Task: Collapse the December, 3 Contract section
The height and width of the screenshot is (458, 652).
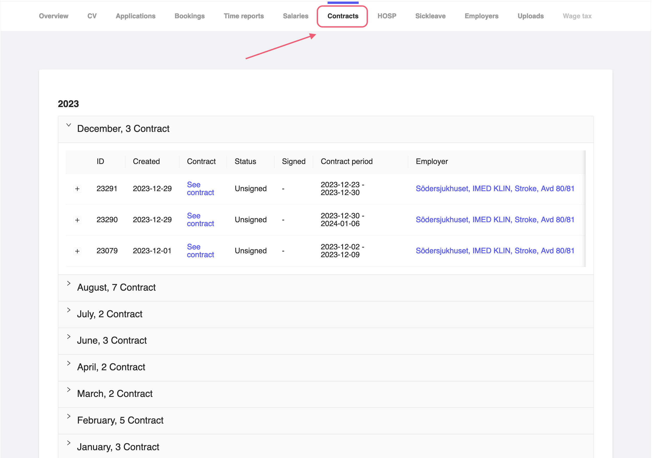Action: [68, 126]
